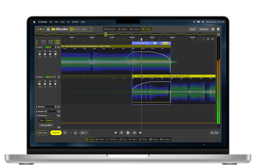Click the Deck 1 headphone cue icon
This screenshot has width=256, height=166.
[58, 47]
